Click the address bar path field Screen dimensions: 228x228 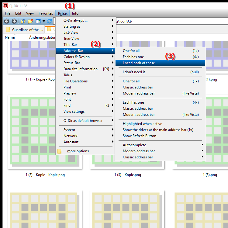point(171,21)
